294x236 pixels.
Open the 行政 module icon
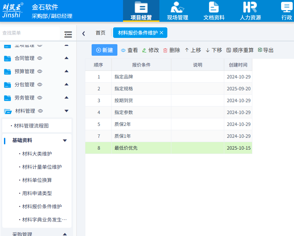point(287,8)
